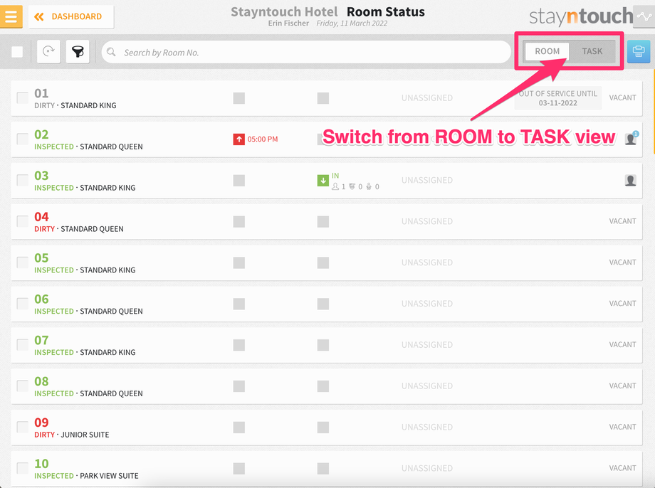
Task: Tick the select-all rooms checkbox in the toolbar
Action: pyautogui.click(x=17, y=52)
